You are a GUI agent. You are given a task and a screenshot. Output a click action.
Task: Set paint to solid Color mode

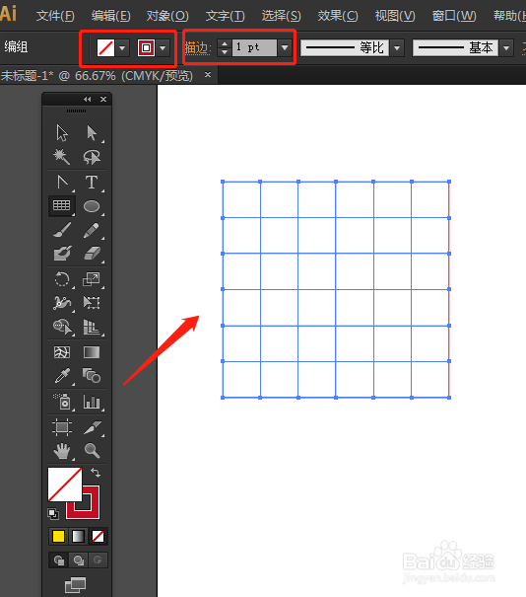(58, 536)
